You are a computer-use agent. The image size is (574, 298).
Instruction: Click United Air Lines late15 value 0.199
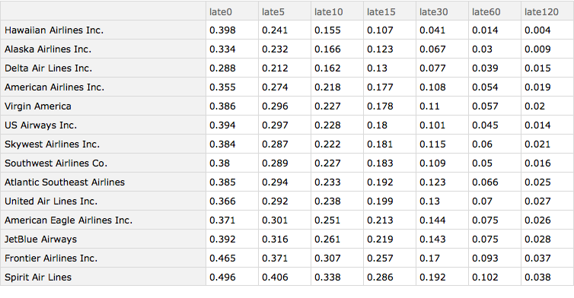(380, 201)
